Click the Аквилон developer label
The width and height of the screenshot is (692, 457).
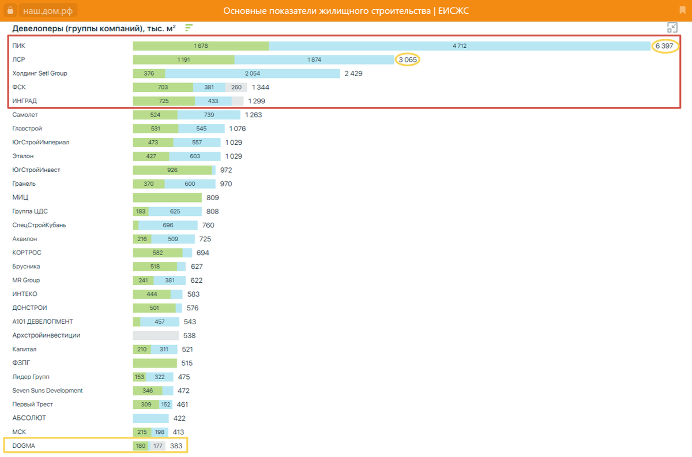pyautogui.click(x=25, y=239)
